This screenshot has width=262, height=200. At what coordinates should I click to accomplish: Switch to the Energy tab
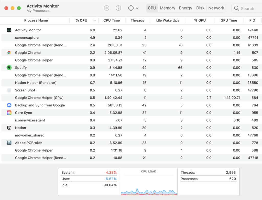point(185,8)
